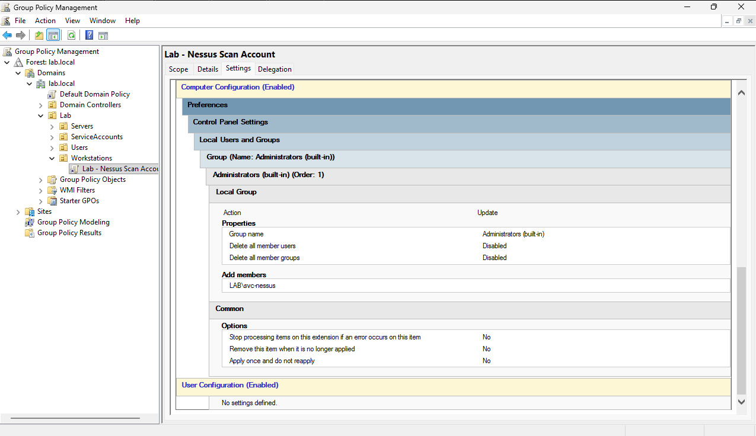The height and width of the screenshot is (436, 756).
Task: Click the lab.local domain icon
Action: [x=41, y=84]
